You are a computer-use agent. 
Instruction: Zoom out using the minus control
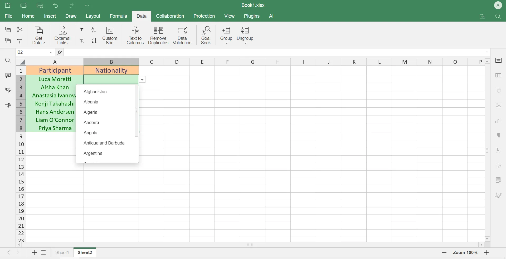click(444, 253)
